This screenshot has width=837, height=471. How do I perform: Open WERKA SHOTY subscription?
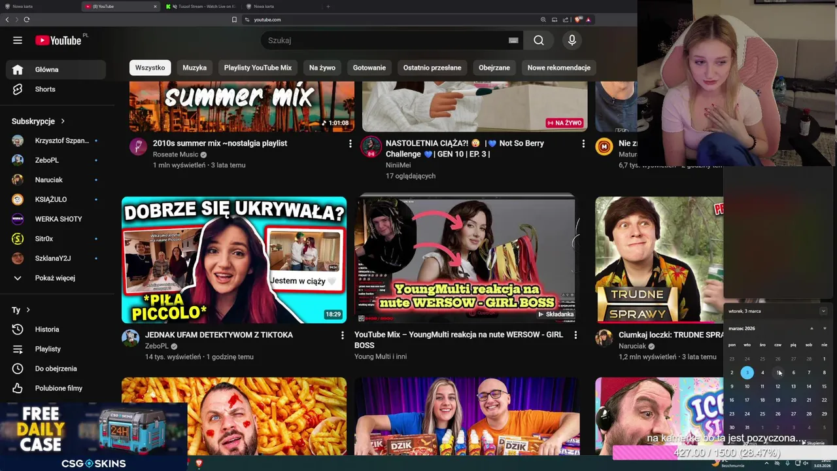[56, 219]
